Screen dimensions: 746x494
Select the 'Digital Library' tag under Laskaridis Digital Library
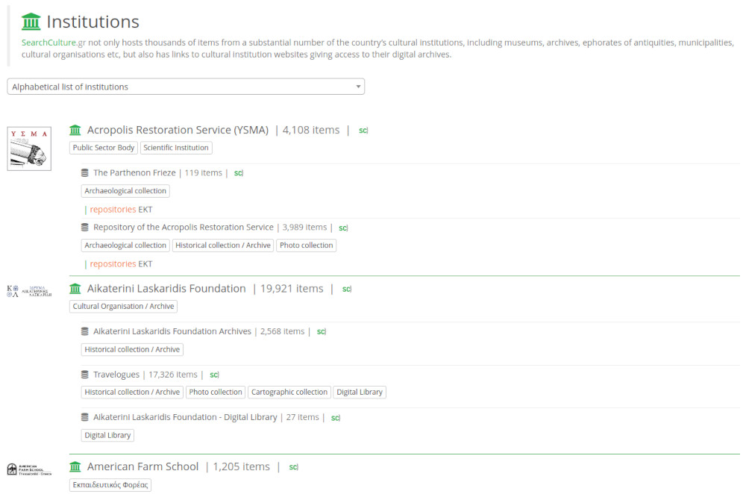[x=107, y=435]
